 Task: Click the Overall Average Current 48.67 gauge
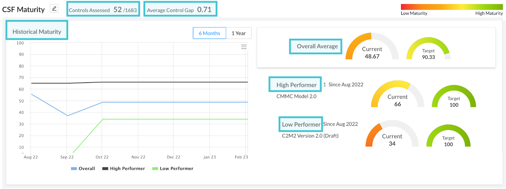click(x=372, y=47)
